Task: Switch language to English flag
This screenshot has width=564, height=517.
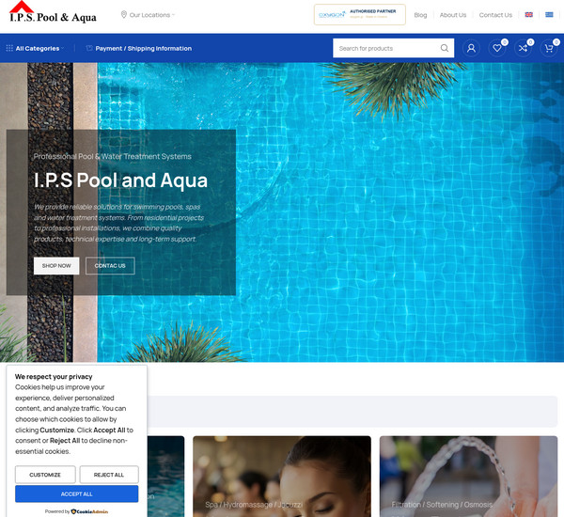Action: 528,15
